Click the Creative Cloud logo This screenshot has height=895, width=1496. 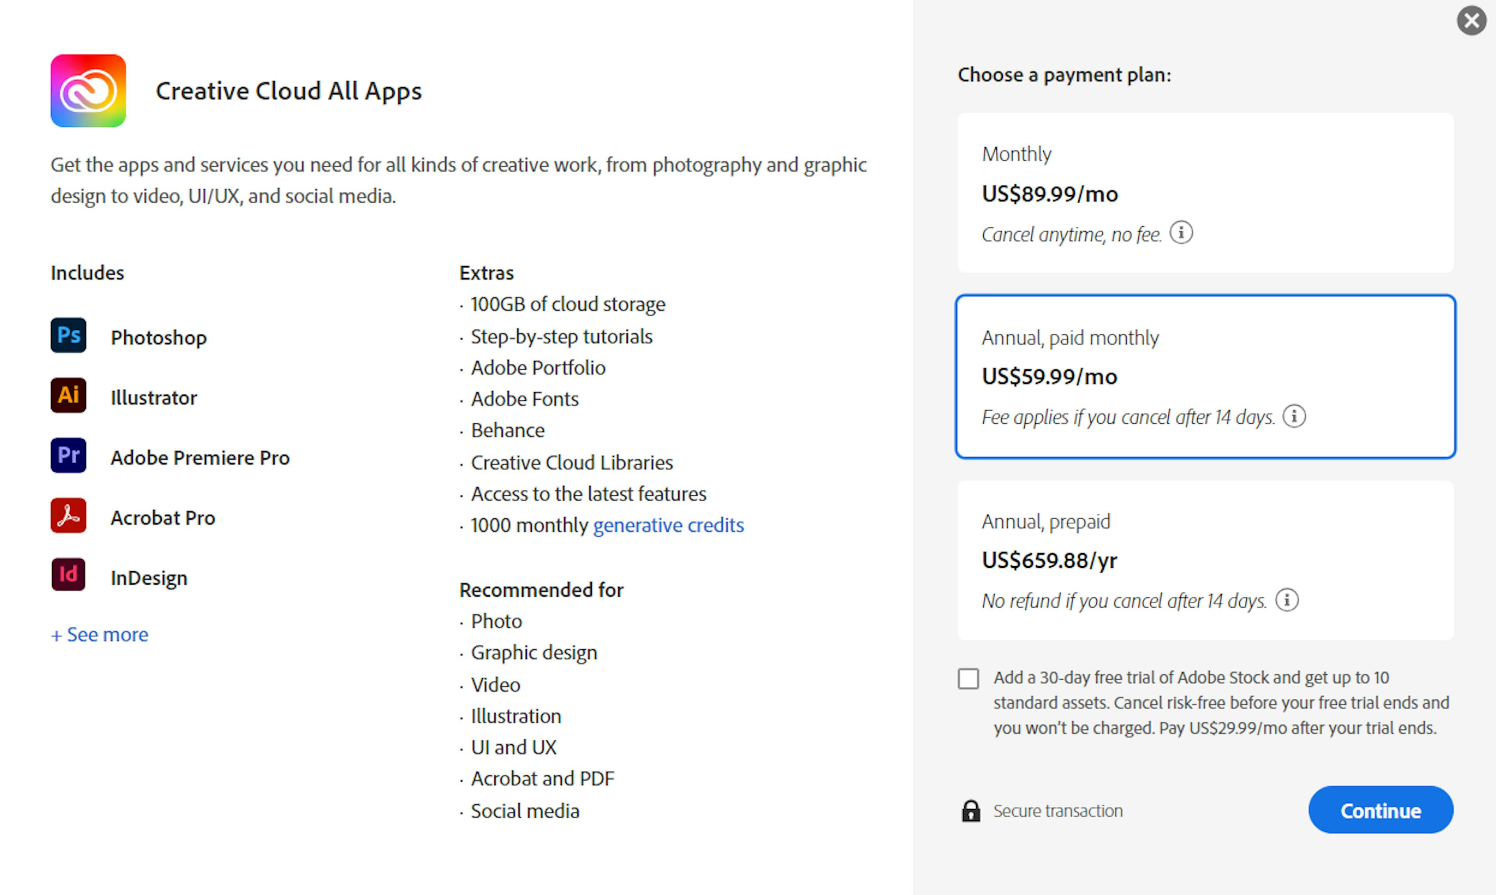[x=88, y=90]
